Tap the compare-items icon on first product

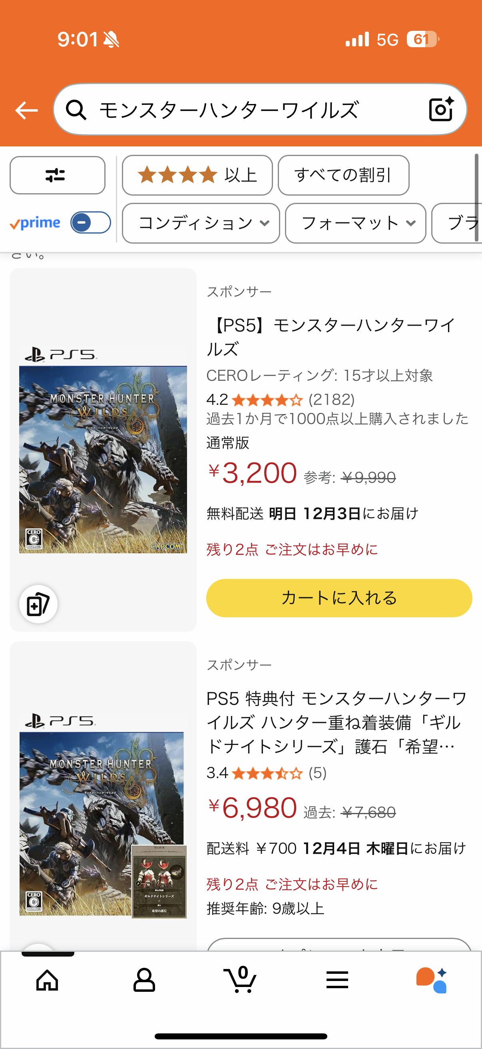coord(38,604)
